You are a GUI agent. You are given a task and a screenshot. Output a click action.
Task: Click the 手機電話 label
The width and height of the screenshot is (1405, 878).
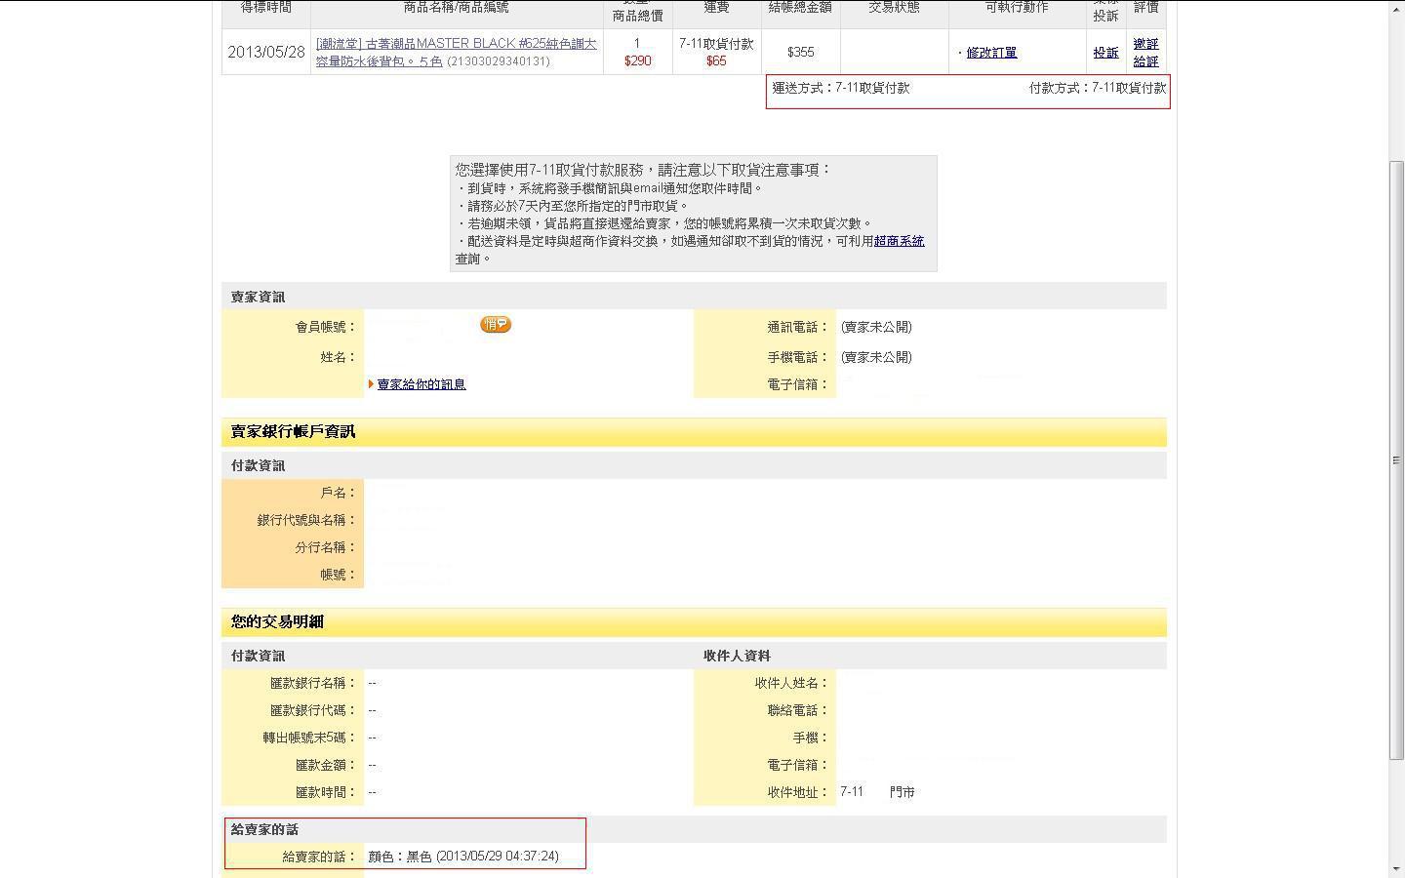point(798,357)
